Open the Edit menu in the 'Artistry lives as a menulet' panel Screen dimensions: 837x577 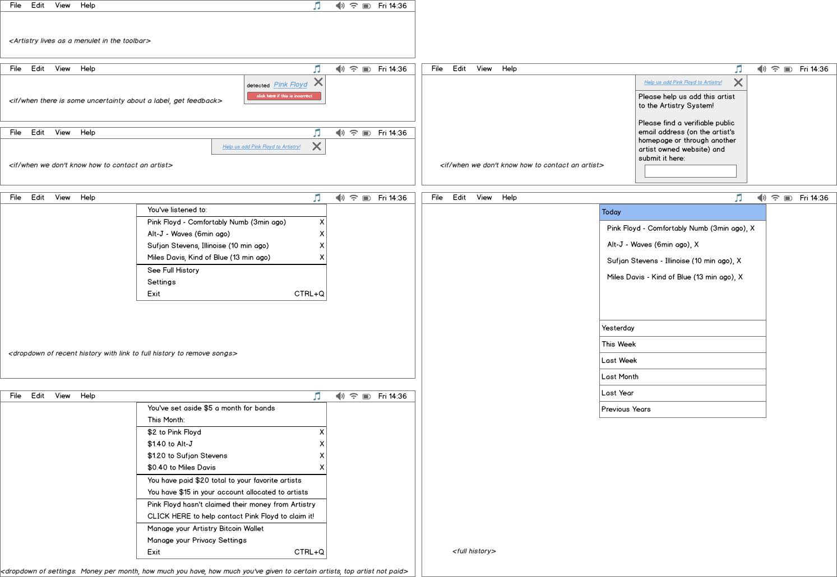pos(38,6)
